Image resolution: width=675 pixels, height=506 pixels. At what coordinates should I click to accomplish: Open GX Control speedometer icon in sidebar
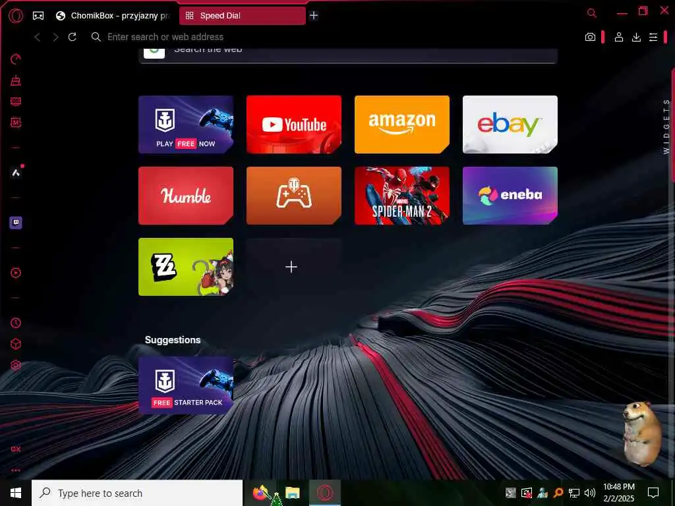pyautogui.click(x=16, y=59)
